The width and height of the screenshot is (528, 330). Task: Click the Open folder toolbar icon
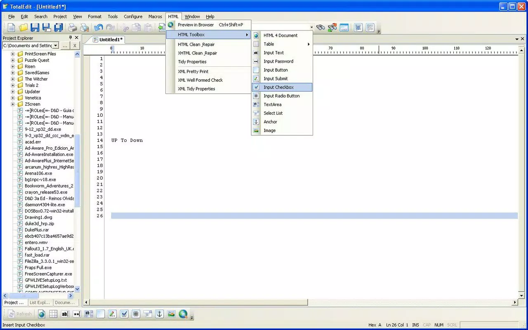coord(23,28)
